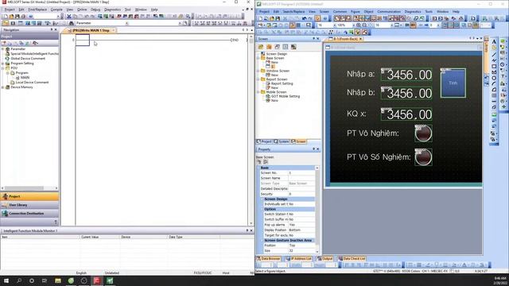This screenshot has height=286, width=509.
Task: Collapse Mobile Screen folder
Action: (258, 92)
